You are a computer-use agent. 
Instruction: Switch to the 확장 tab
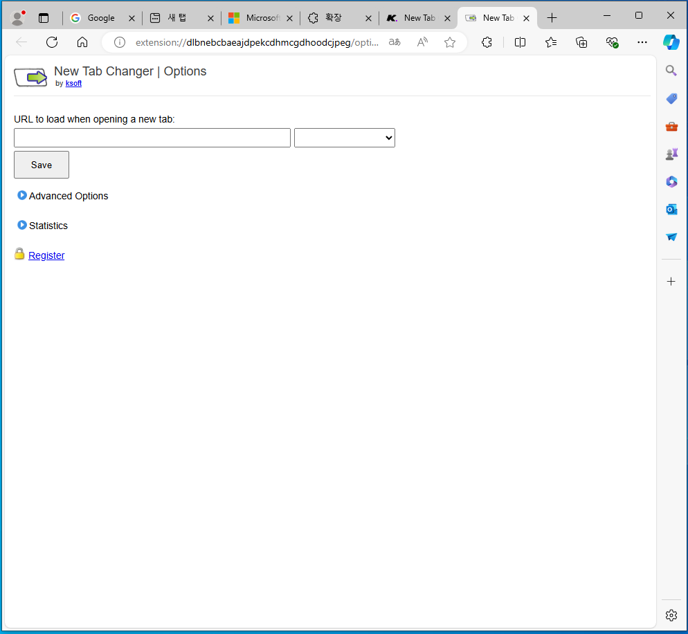332,18
